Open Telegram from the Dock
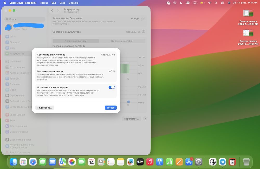Viewport: 260px width, 169px height. (223, 162)
